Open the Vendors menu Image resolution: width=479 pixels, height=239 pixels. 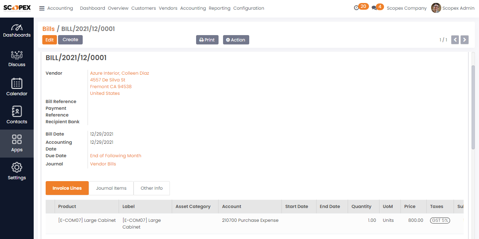pyautogui.click(x=168, y=8)
